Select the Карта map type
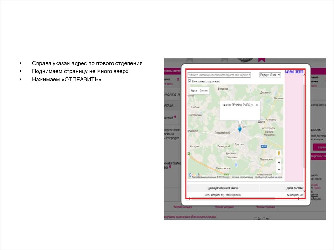The width and height of the screenshot is (334, 250). pyautogui.click(x=194, y=90)
